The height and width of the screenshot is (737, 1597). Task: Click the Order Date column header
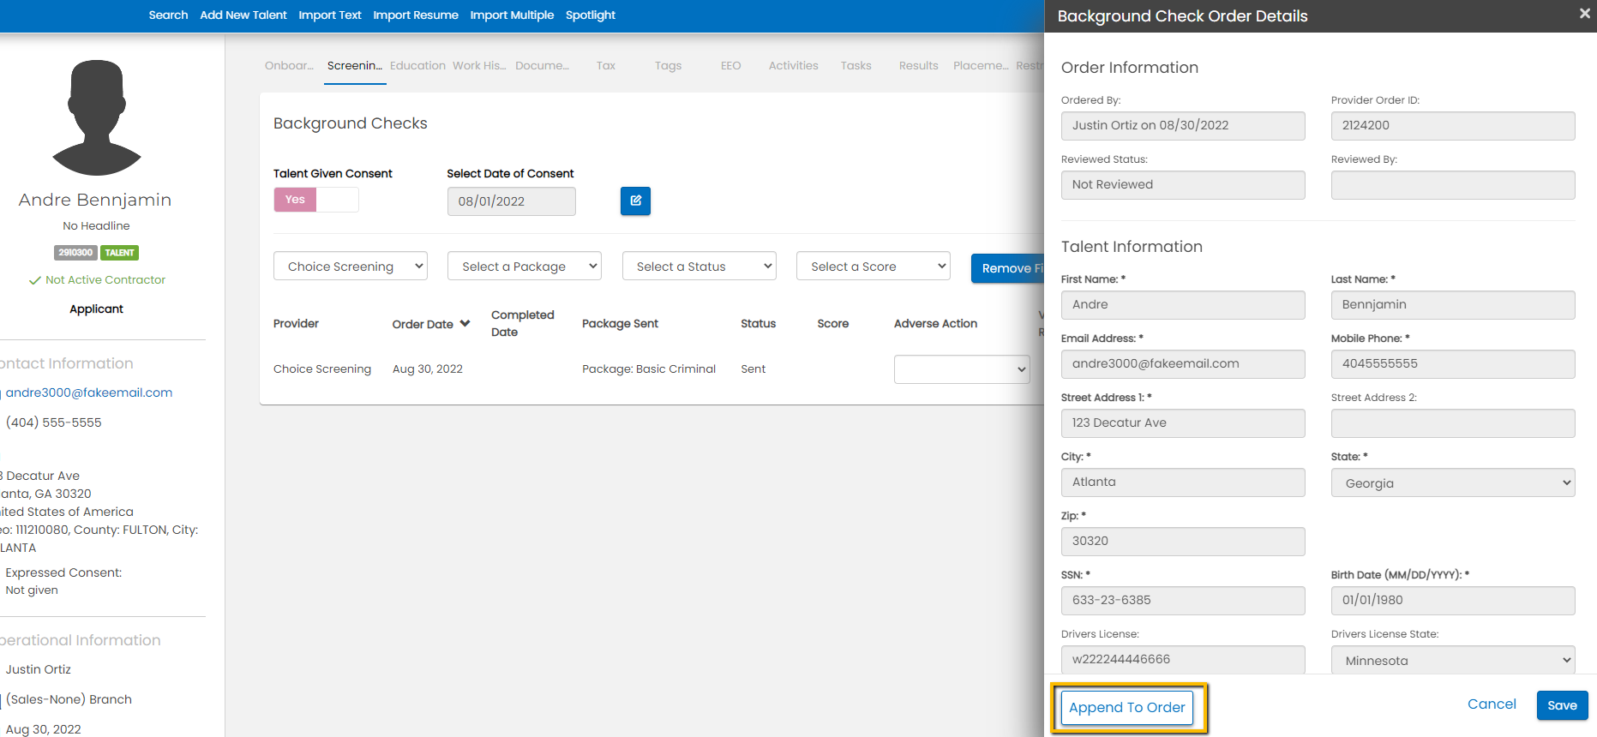[x=423, y=324]
